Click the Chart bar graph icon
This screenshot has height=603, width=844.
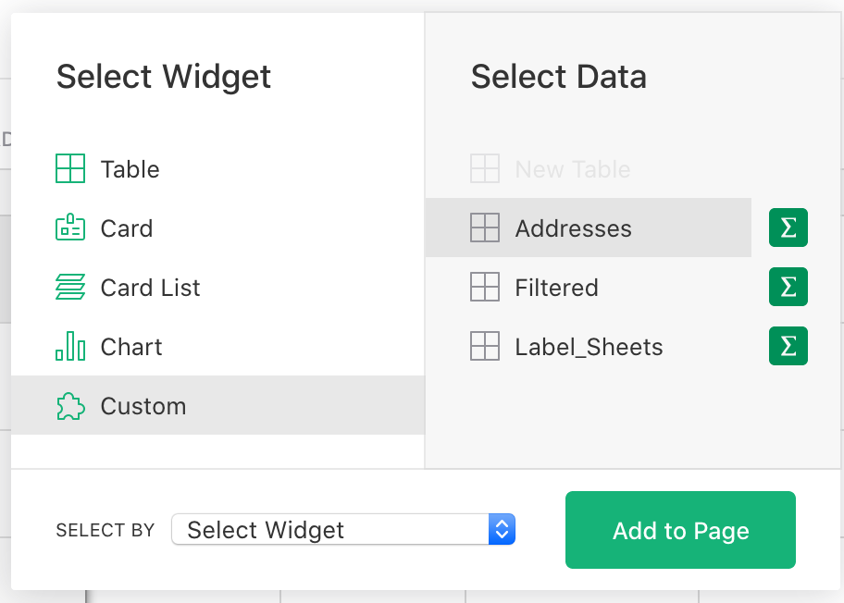point(70,347)
